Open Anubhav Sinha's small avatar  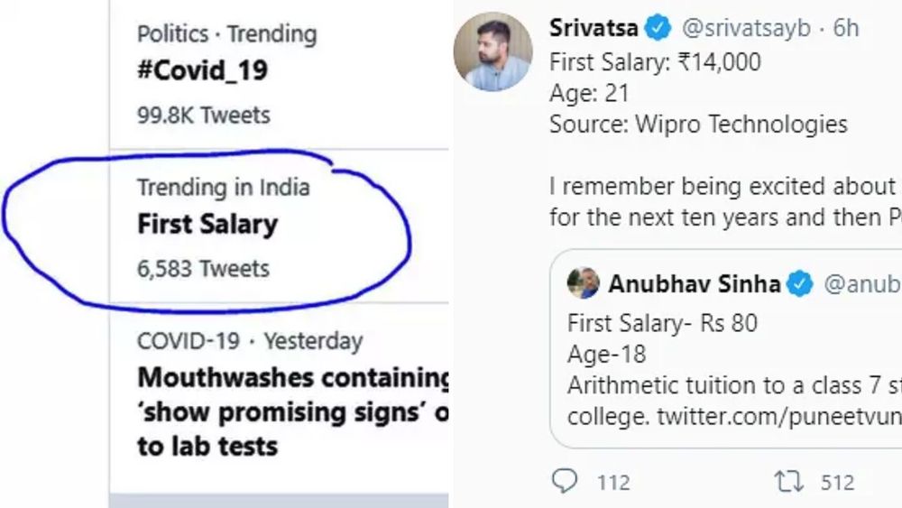[x=584, y=283]
